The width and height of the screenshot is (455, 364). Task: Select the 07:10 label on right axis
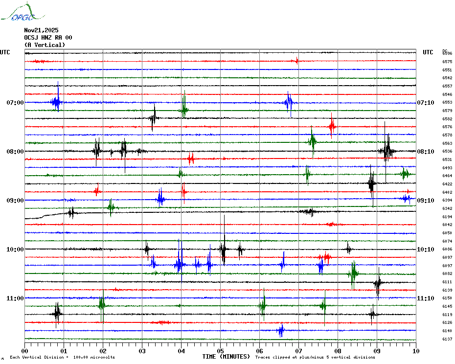[x=426, y=103]
